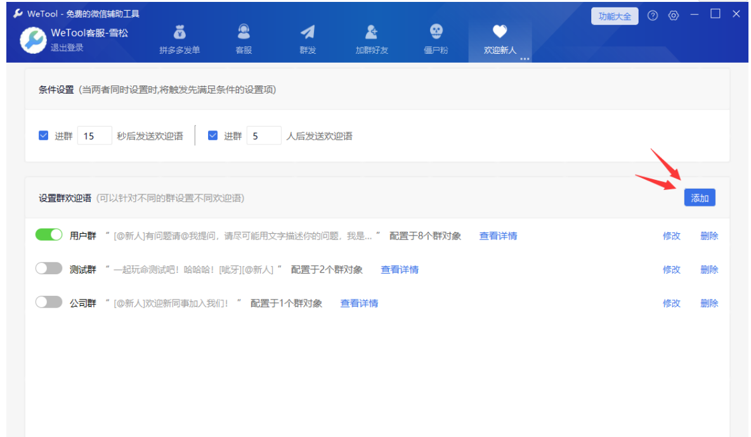The height and width of the screenshot is (437, 751).
Task: Click the 设置群欢迎语 section heading
Action: pos(65,198)
